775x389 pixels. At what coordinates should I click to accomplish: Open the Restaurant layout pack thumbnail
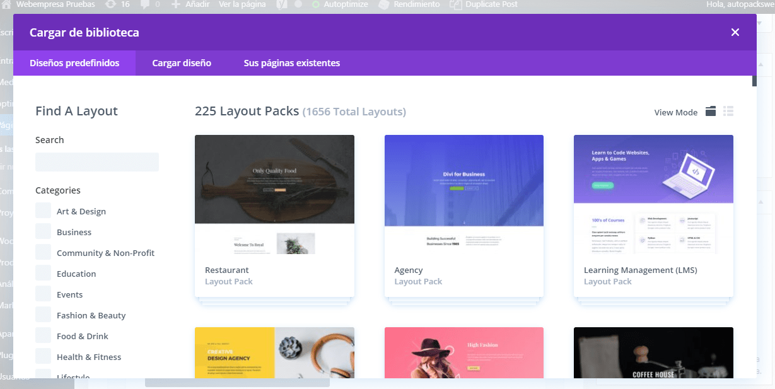coord(274,194)
